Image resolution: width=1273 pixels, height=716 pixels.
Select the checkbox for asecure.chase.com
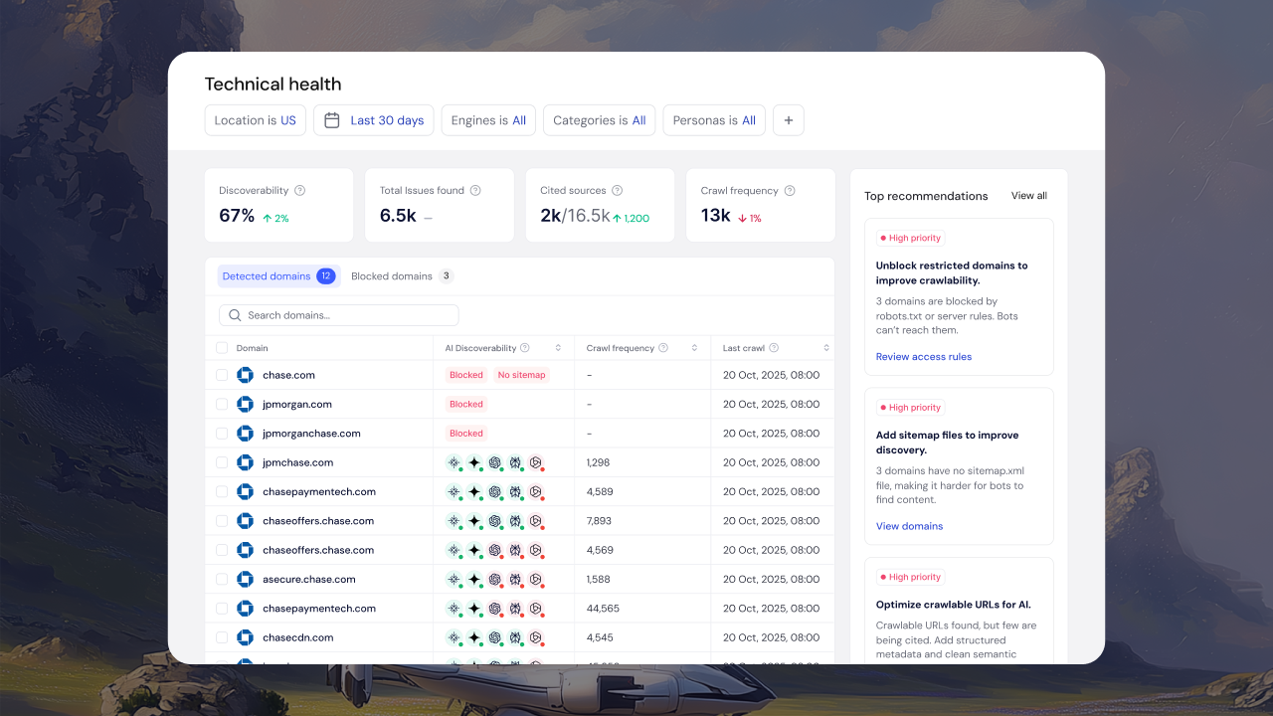[x=222, y=579]
